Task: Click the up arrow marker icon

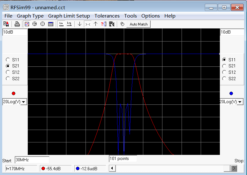Action: [x=95, y=24]
